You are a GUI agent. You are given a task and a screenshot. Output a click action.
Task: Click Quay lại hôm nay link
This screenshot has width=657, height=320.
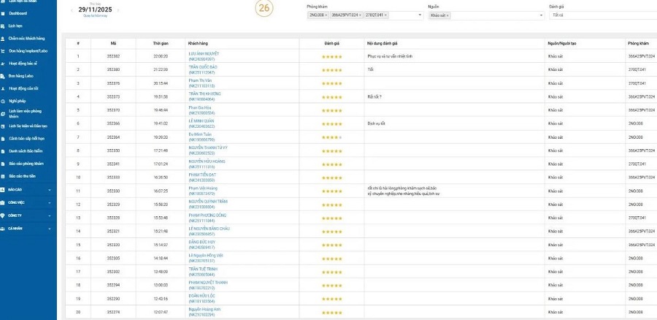point(96,16)
